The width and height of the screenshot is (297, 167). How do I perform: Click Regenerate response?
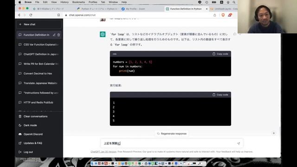point(172,134)
